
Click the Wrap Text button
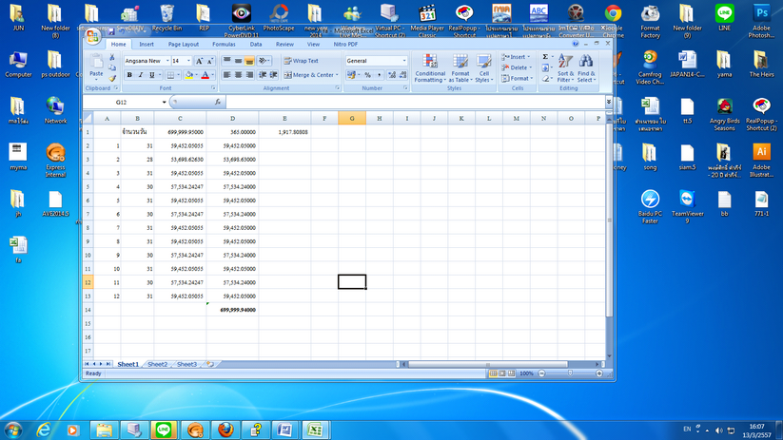pyautogui.click(x=301, y=61)
